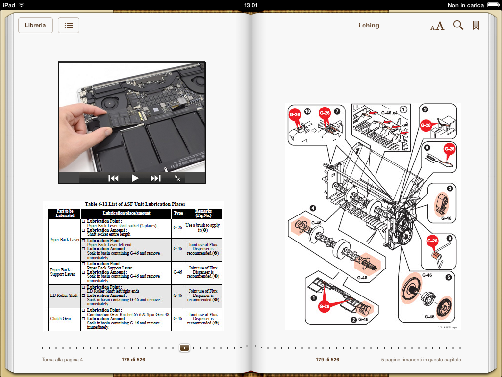Exit fullscreen on the video player
Viewport: 502px width, 377px height.
[x=177, y=178]
